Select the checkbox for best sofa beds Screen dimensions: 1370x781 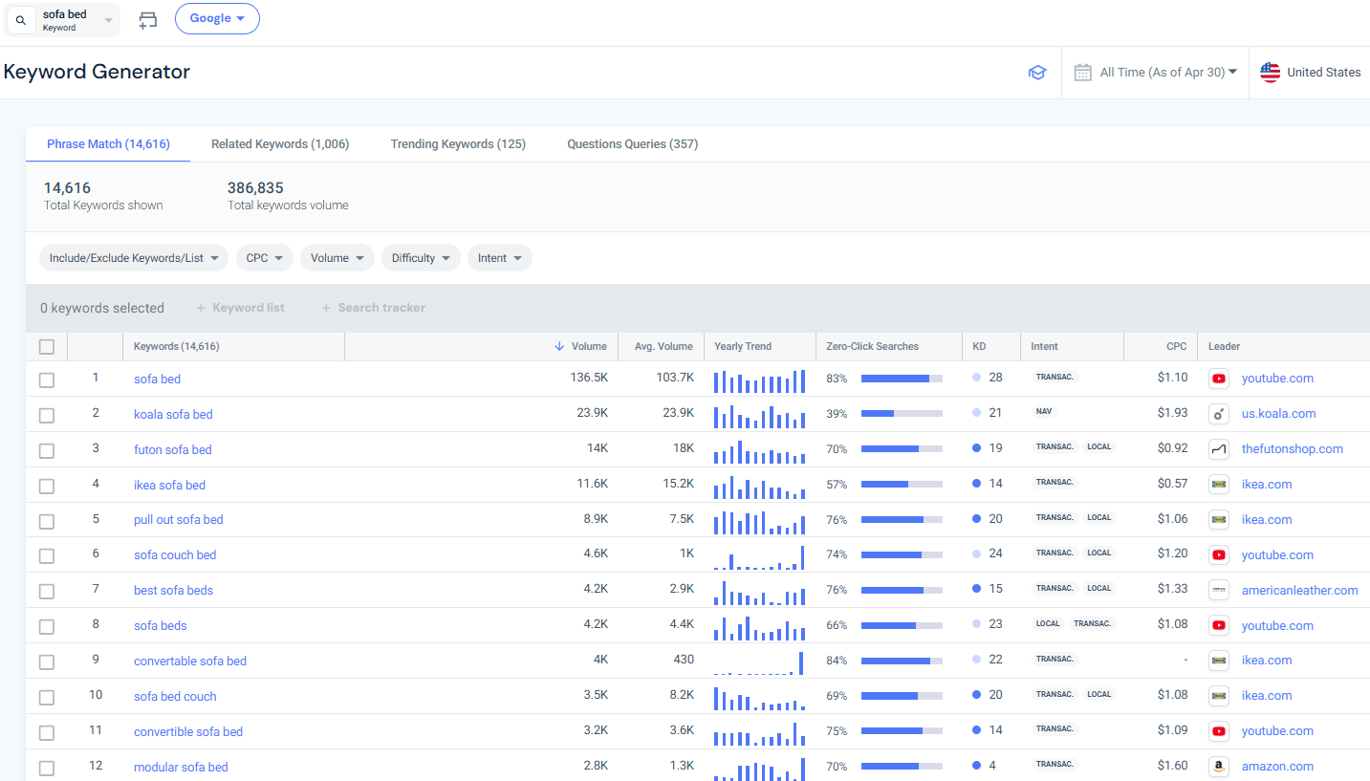coord(47,592)
